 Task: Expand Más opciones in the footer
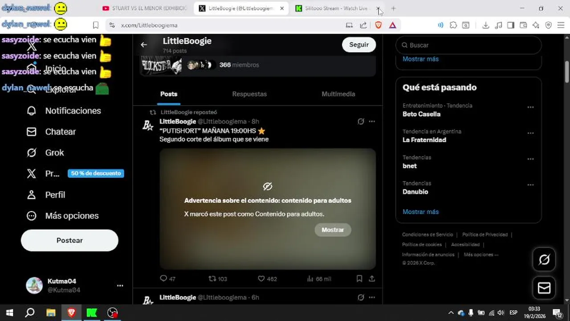(481, 255)
